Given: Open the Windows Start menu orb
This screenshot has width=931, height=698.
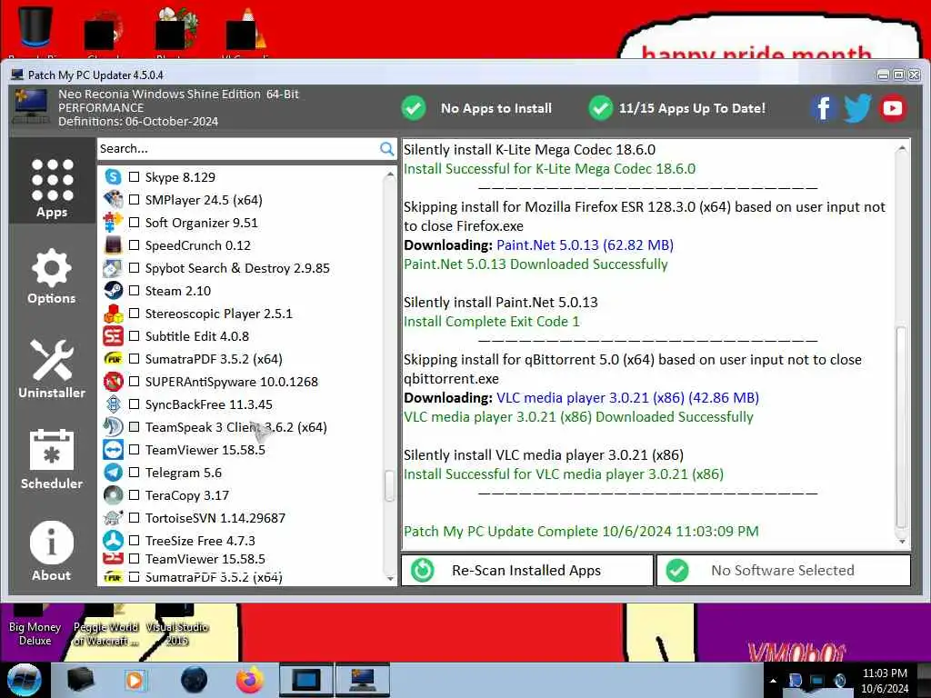Looking at the screenshot, I should pyautogui.click(x=24, y=680).
